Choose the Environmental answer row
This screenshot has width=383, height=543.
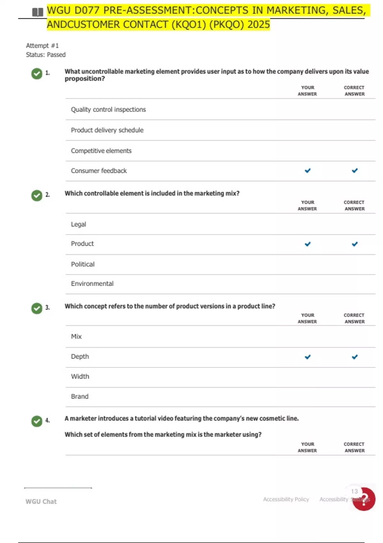click(x=92, y=284)
